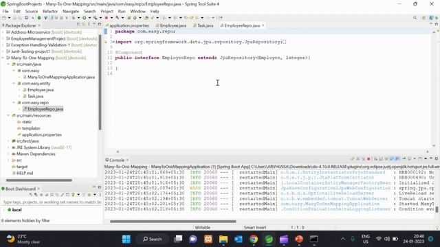Terminate the running app from Console toolbar
Image resolution: width=440 pixels, height=247 pixels.
368,158
